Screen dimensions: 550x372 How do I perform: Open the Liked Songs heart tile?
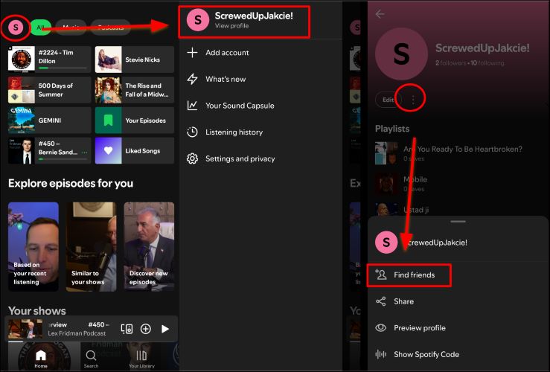pyautogui.click(x=135, y=150)
